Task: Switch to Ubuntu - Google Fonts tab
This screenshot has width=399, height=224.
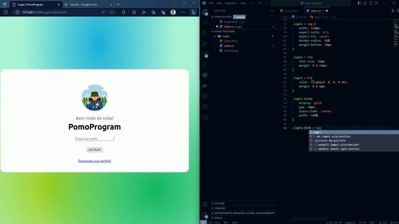Action: tap(88, 4)
